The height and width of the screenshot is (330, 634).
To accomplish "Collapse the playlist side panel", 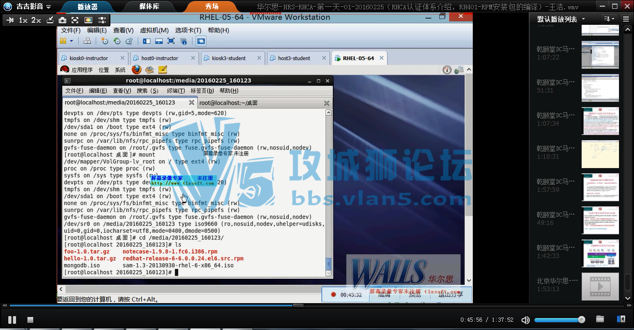I will coord(621,319).
